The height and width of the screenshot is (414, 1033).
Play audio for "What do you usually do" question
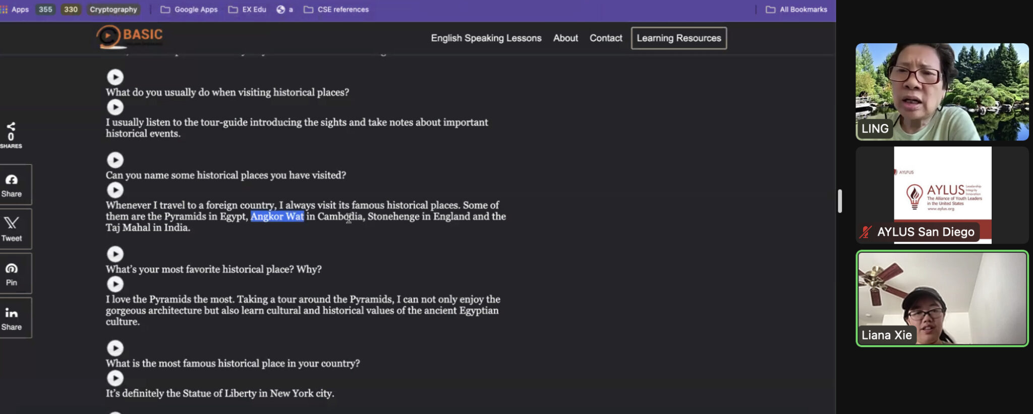tap(115, 77)
